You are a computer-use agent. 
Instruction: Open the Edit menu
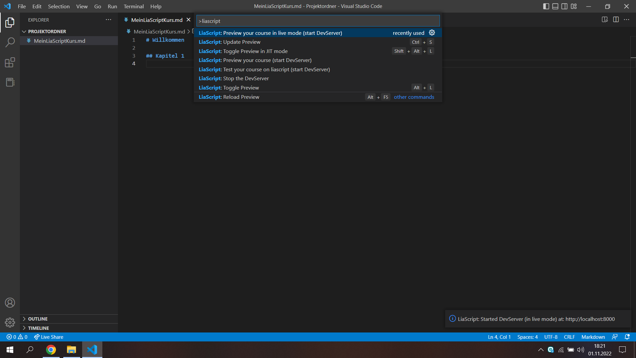click(x=37, y=6)
